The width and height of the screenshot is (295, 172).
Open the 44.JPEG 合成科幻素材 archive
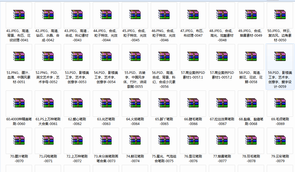click(106, 15)
